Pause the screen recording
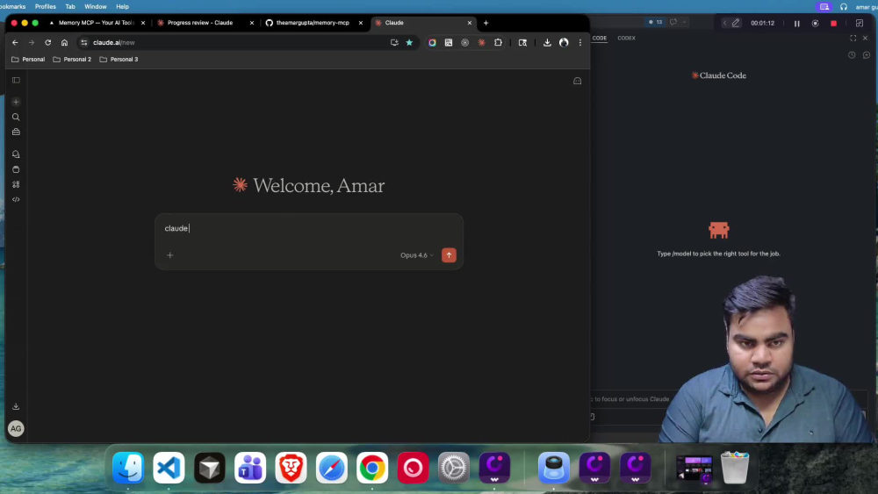Screen dimensions: 878x494 [x=797, y=24]
